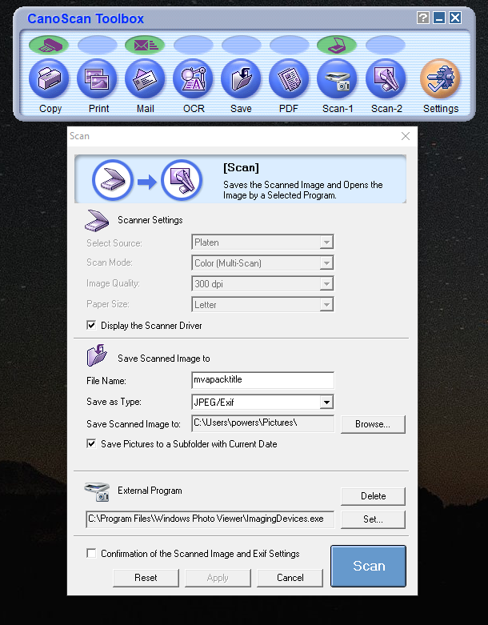Click the toolbox help question mark button

422,18
